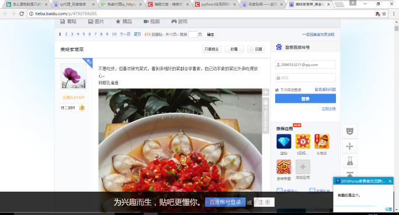Click 百度帐号登录 button in bottom banner

[225, 202]
